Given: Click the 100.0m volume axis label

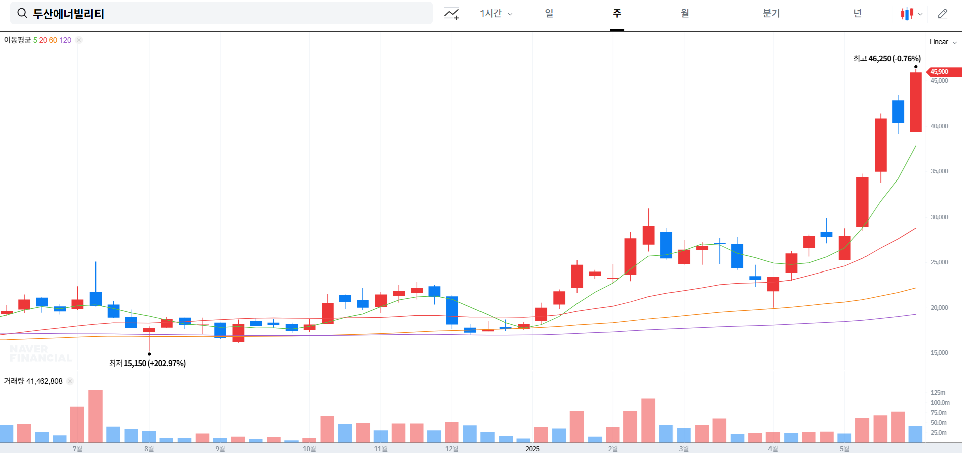Looking at the screenshot, I should coord(940,403).
